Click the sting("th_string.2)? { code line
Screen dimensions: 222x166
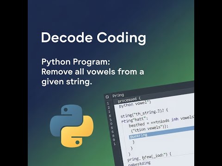click(x=144, y=113)
